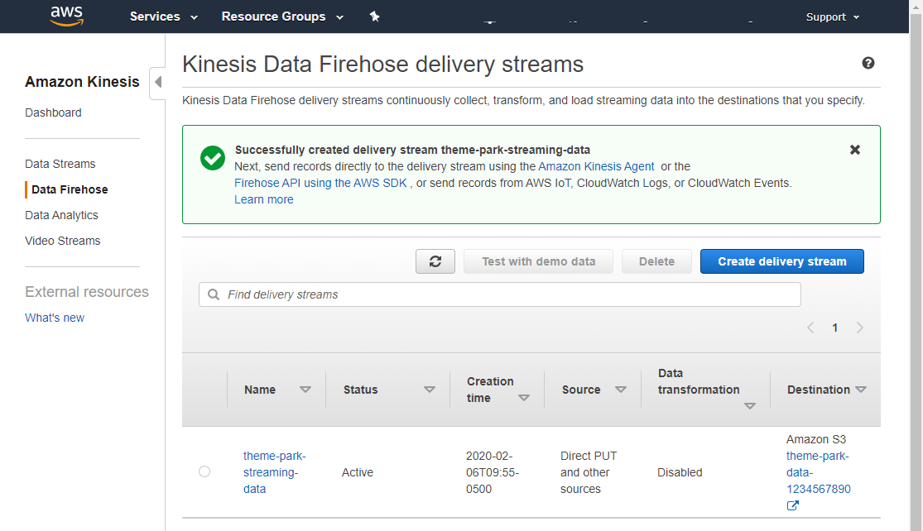The image size is (923, 531).
Task: Select page number 1
Action: [834, 328]
